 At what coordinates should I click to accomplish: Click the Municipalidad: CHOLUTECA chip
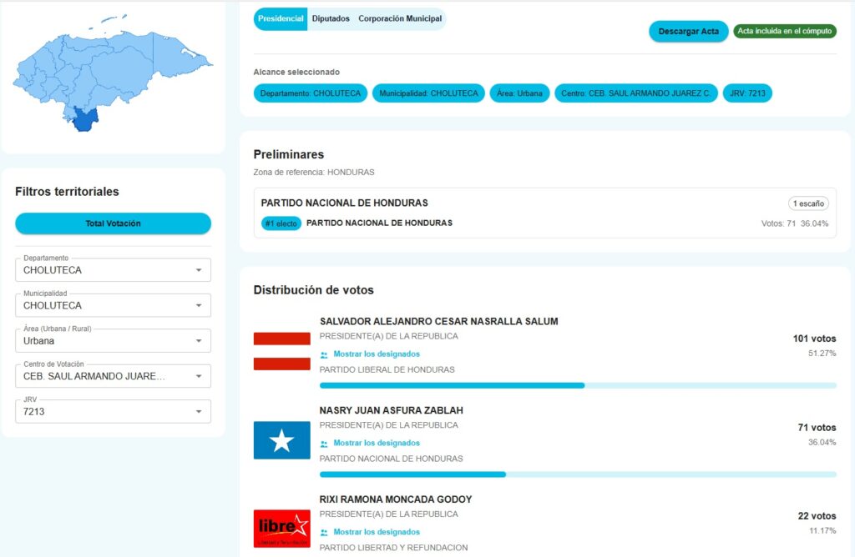(x=428, y=93)
